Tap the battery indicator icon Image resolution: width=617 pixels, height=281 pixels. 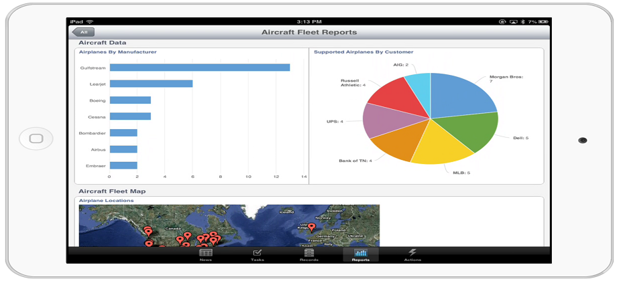click(543, 22)
